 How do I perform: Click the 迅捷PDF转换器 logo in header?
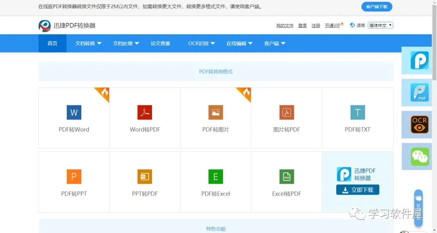click(x=67, y=25)
